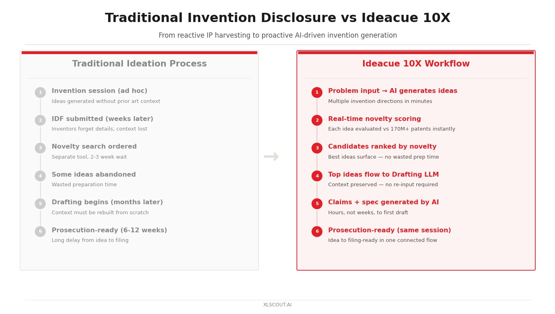Click 'Claims + spec generated by AI' title

tap(383, 203)
